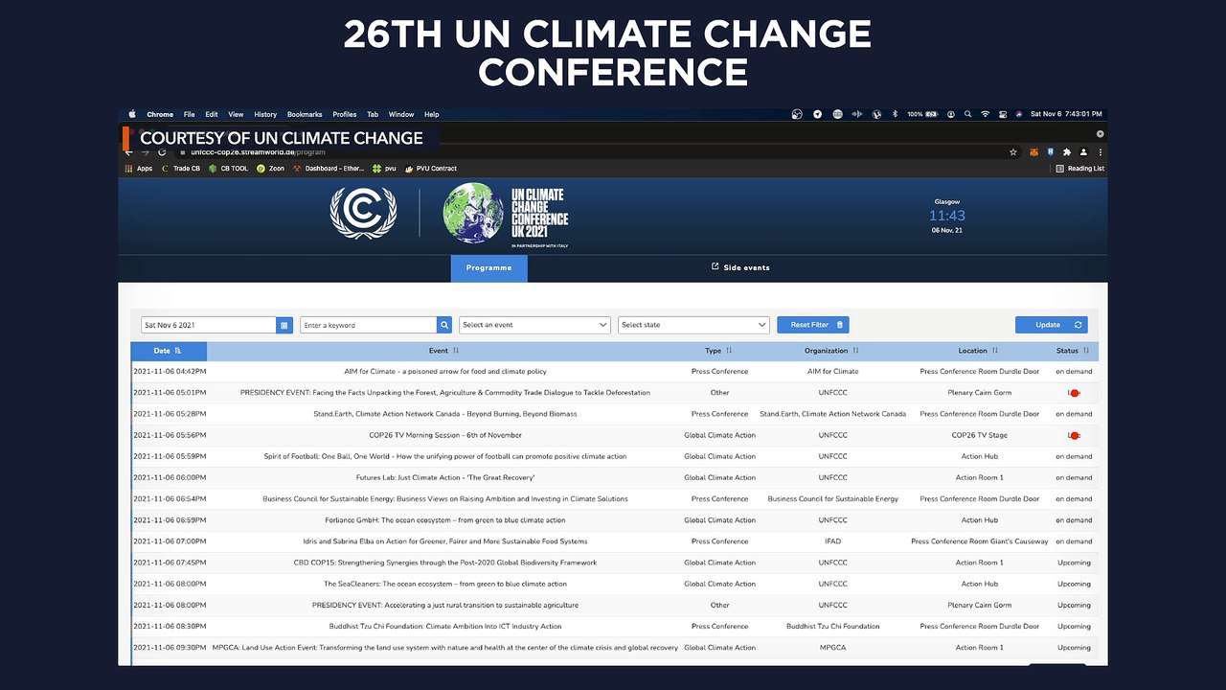
Task: Sort the table by Event column
Action: pyautogui.click(x=444, y=351)
